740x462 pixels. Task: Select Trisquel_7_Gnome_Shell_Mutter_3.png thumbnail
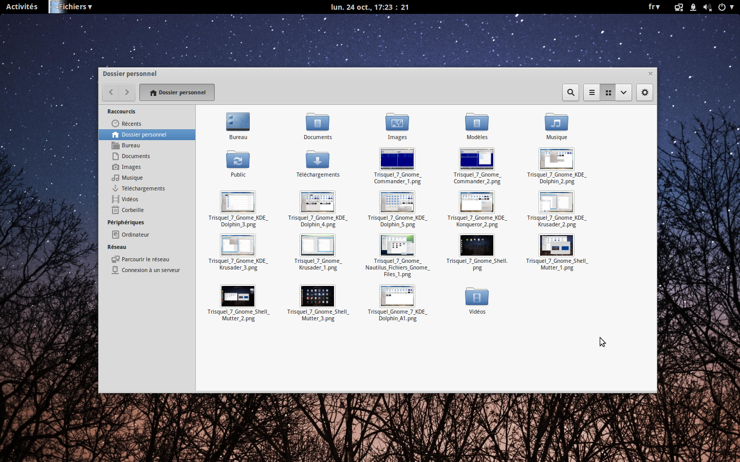click(318, 296)
